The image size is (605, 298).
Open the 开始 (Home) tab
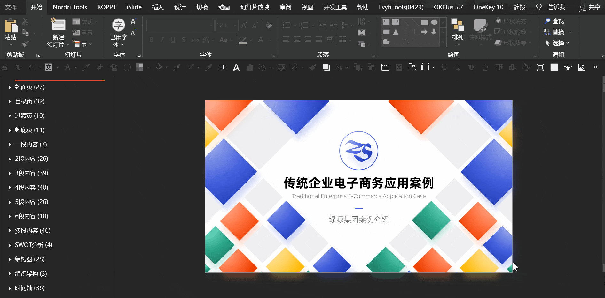coord(36,7)
